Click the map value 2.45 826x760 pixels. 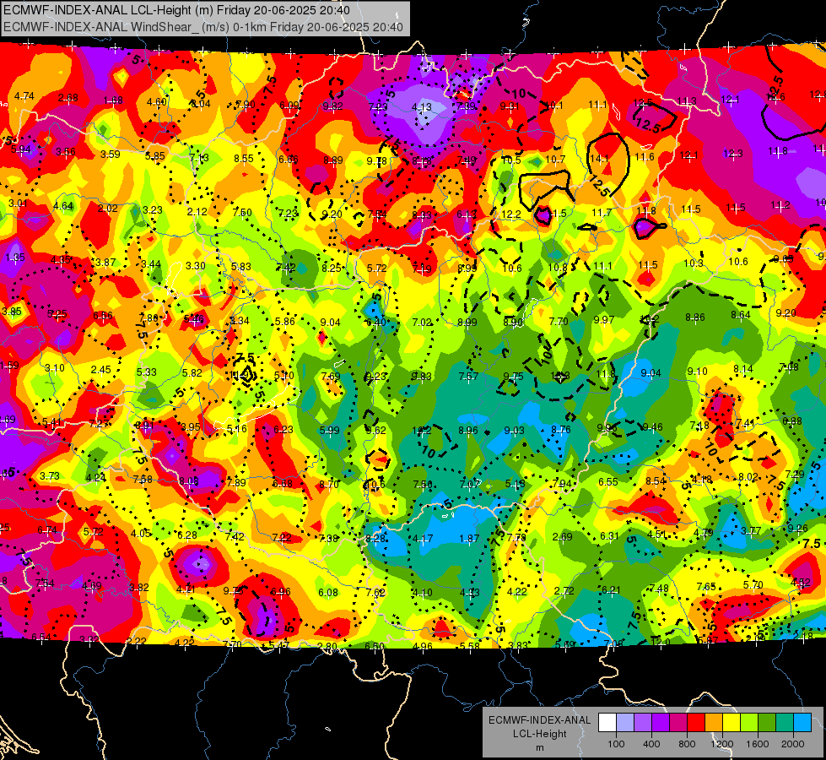100,370
